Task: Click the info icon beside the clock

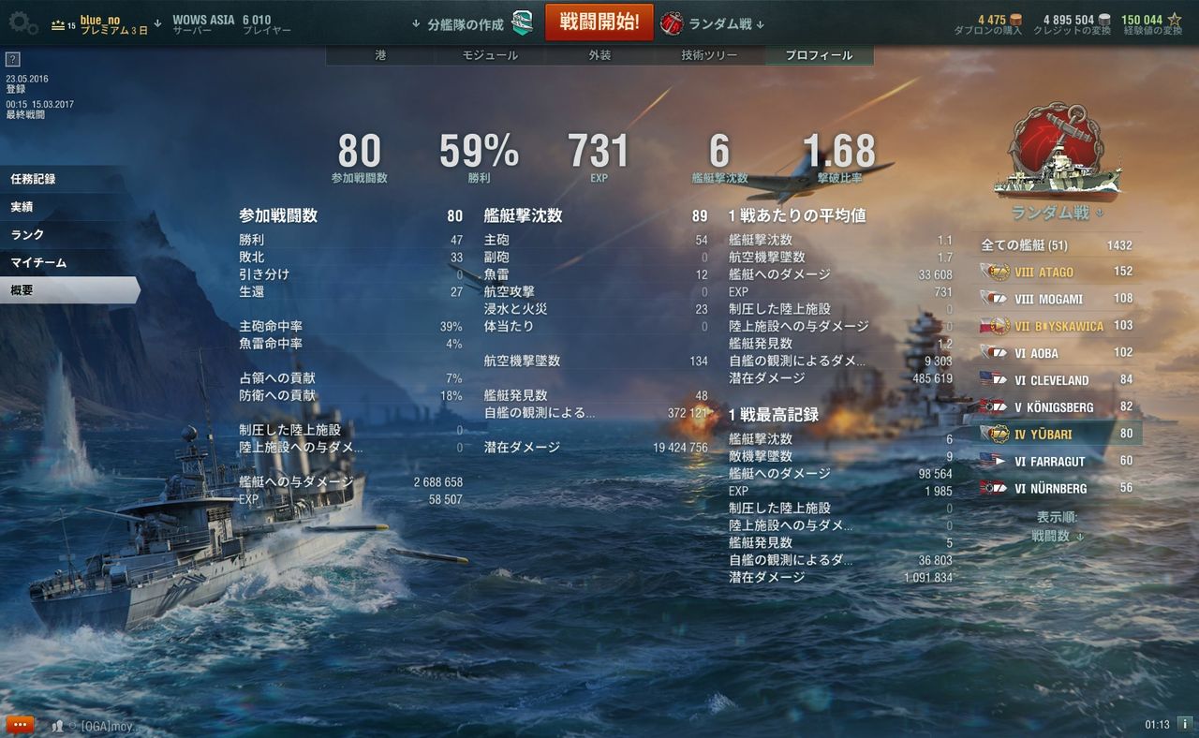Action: (1185, 724)
